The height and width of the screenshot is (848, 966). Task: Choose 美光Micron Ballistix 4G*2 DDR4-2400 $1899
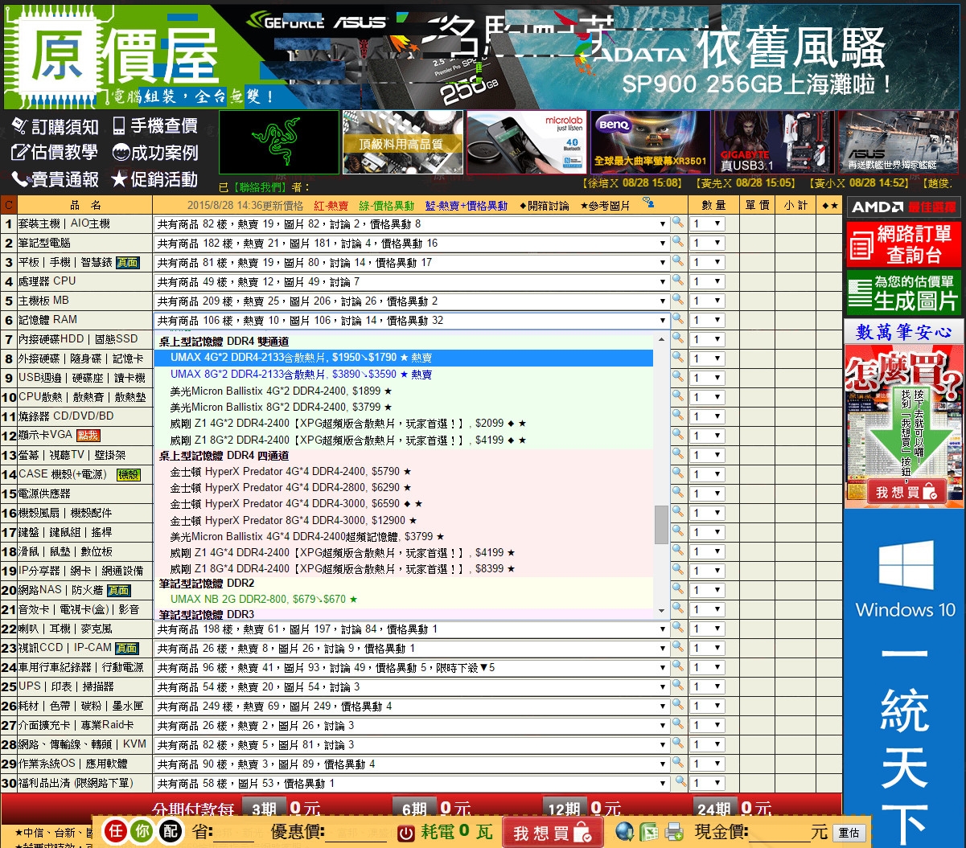(403, 391)
